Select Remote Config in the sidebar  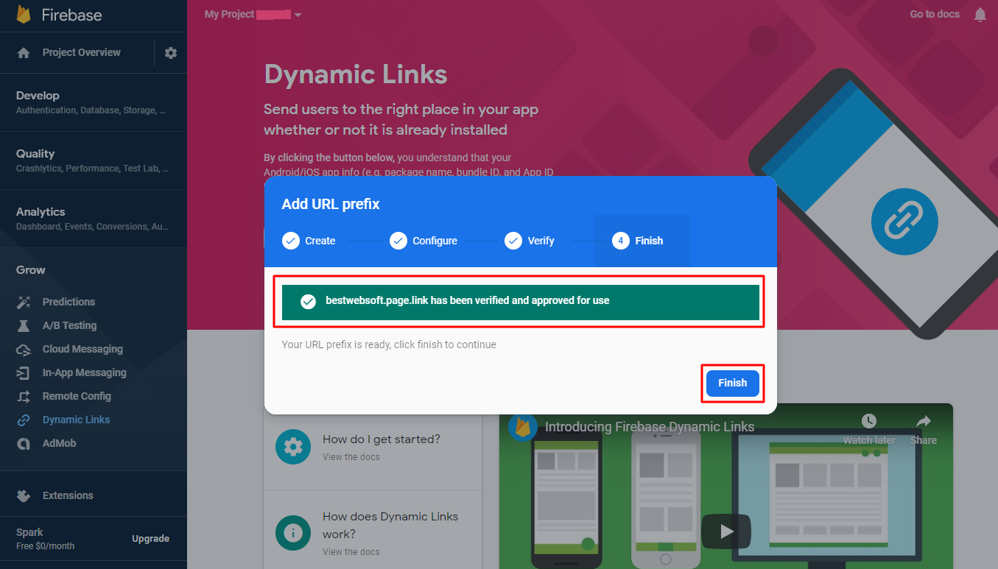click(77, 396)
